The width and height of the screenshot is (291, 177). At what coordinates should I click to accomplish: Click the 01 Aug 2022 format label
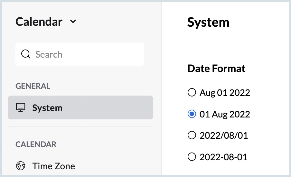225,114
